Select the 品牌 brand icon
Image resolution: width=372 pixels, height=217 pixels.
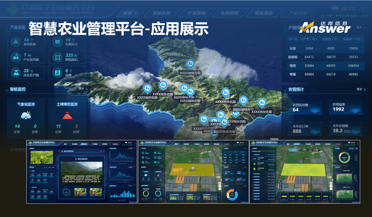(x=57, y=73)
